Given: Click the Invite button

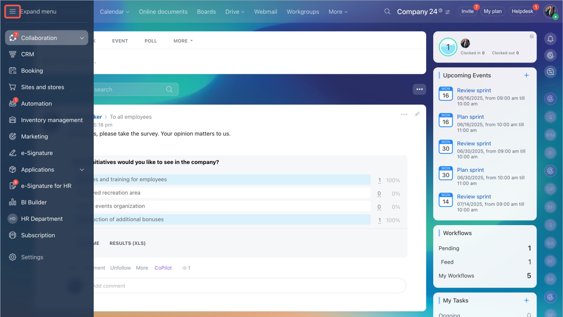Looking at the screenshot, I should (x=467, y=11).
